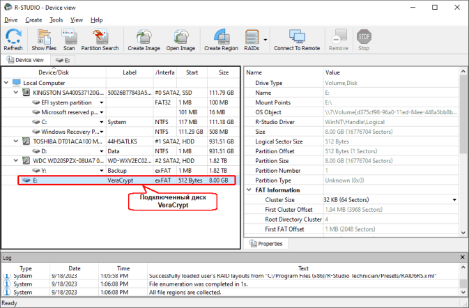Open dropdown arrow for D: volume
Screen dimensions: 469x308
[x=102, y=151]
